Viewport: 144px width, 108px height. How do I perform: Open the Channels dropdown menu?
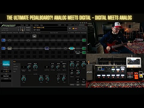6,69
